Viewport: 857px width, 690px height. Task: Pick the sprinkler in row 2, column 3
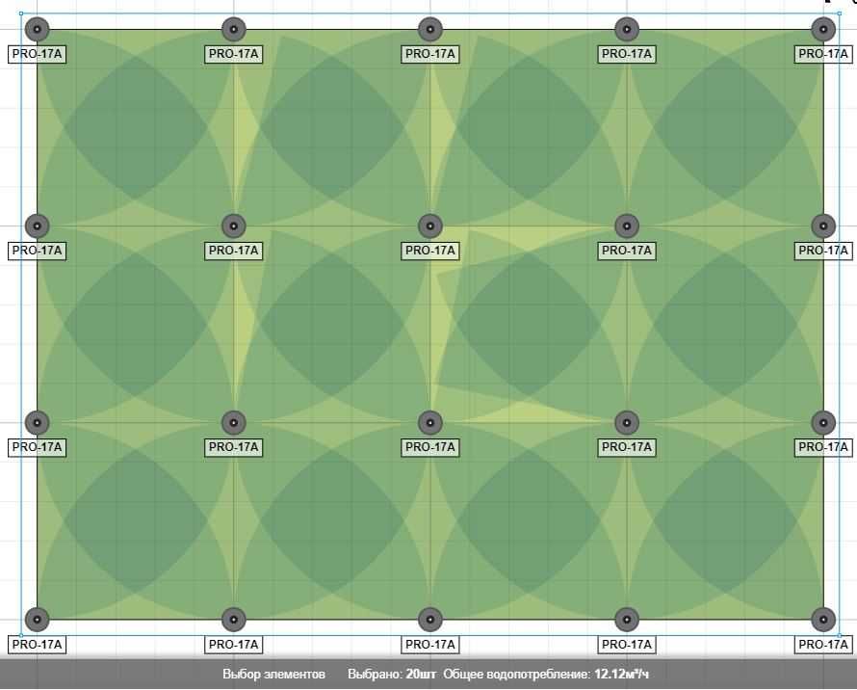pyautogui.click(x=430, y=226)
